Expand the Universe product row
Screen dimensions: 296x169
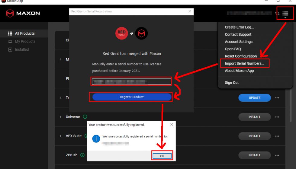pos(60,117)
